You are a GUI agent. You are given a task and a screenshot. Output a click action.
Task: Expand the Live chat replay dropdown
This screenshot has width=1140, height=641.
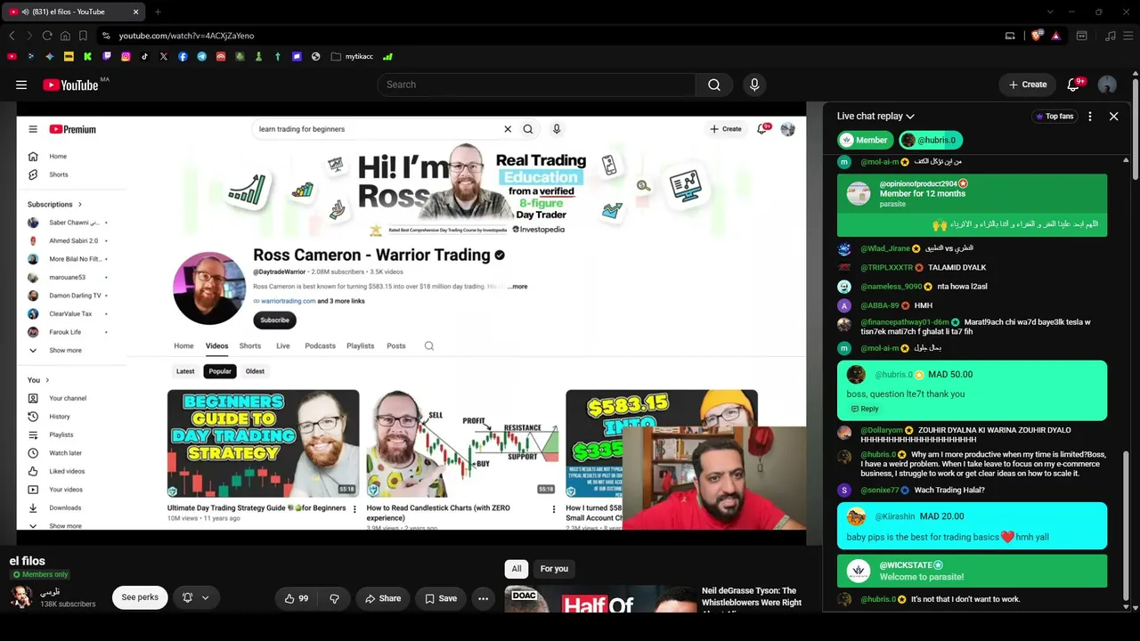coord(875,117)
